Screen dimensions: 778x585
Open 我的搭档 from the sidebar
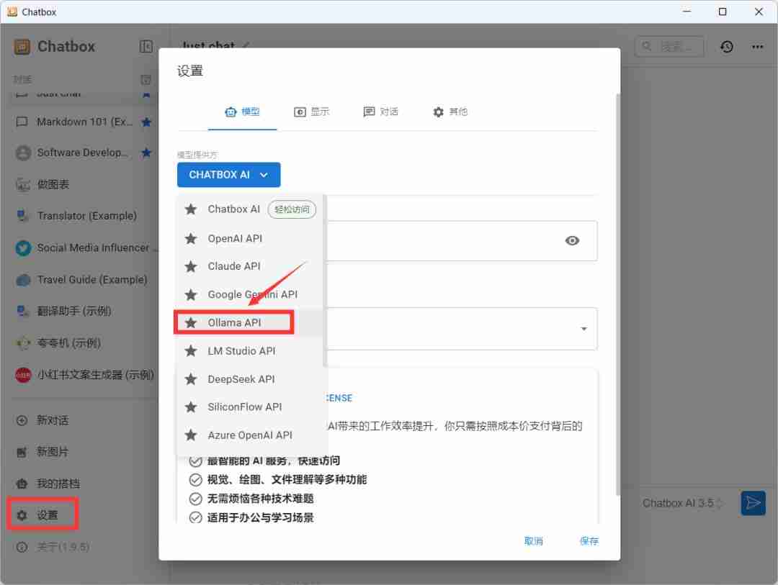(23, 483)
